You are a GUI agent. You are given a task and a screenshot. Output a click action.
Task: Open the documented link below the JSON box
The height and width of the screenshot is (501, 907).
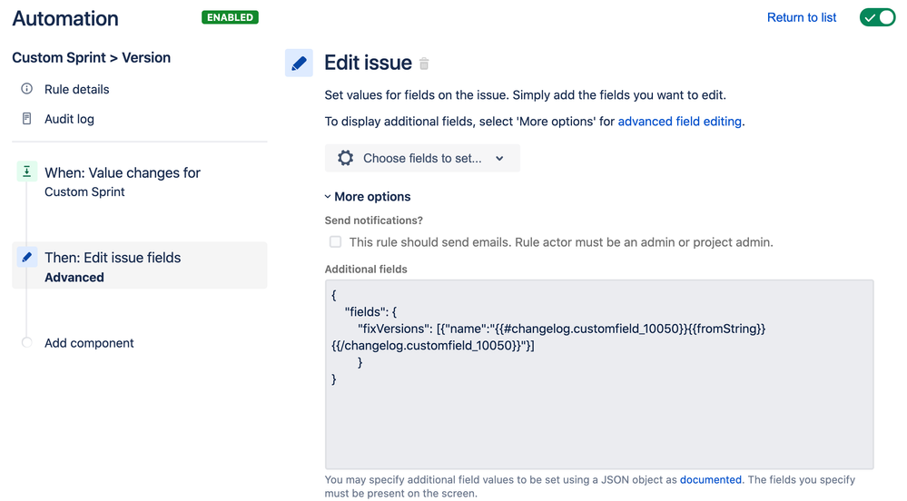pyautogui.click(x=710, y=479)
